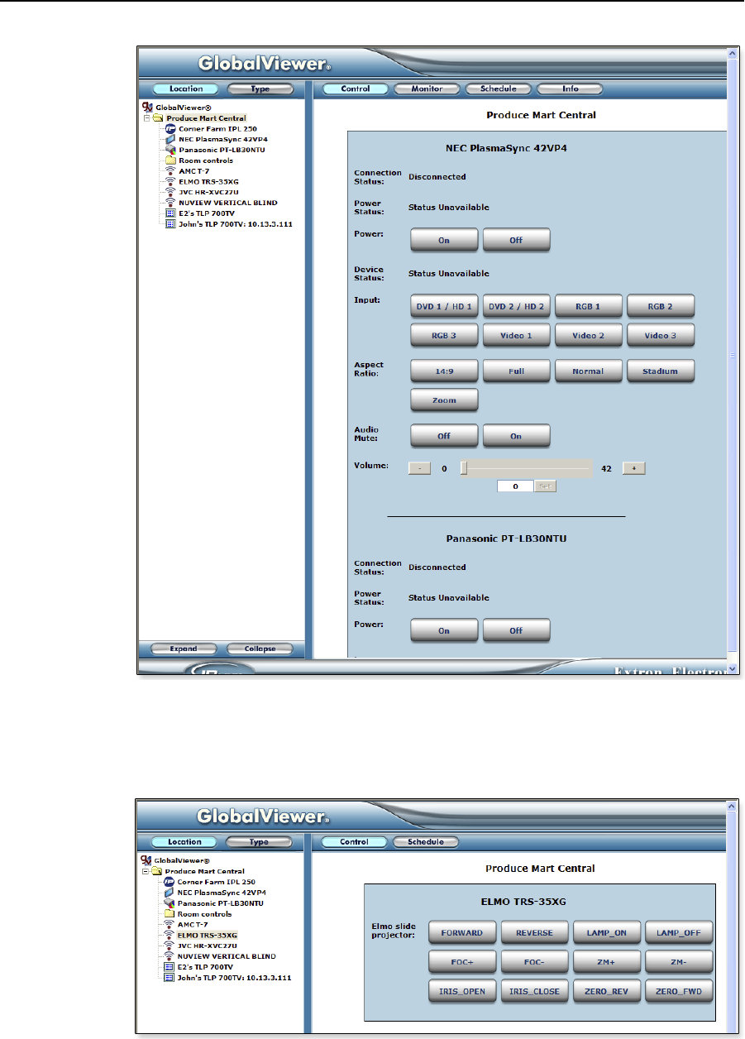
Task: Select DVD 1 / HD 1 input
Action: (x=444, y=306)
